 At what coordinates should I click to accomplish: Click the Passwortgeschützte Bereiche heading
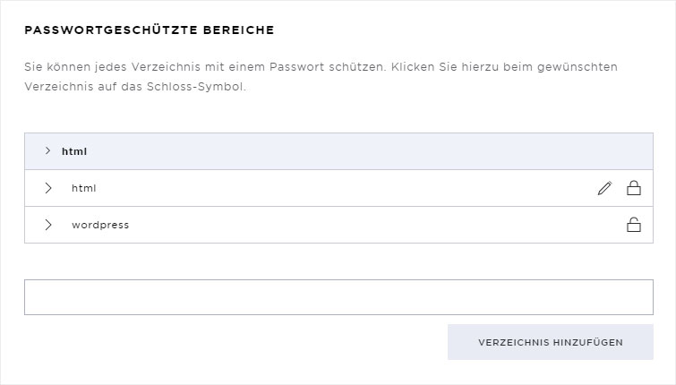click(x=150, y=30)
